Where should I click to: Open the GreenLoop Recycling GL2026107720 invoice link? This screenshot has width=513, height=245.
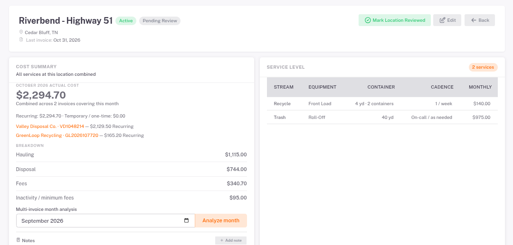point(57,136)
